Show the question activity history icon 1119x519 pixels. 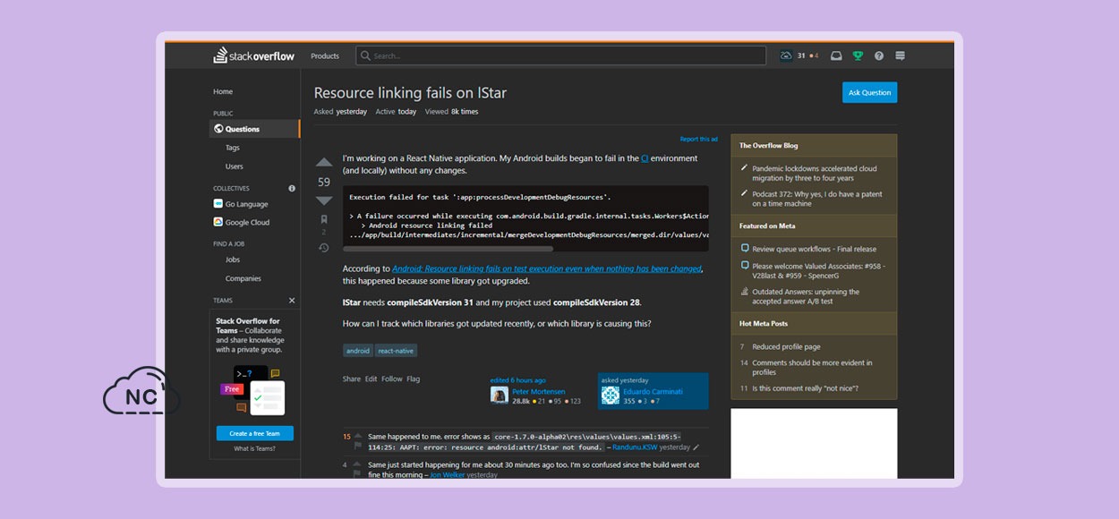324,248
